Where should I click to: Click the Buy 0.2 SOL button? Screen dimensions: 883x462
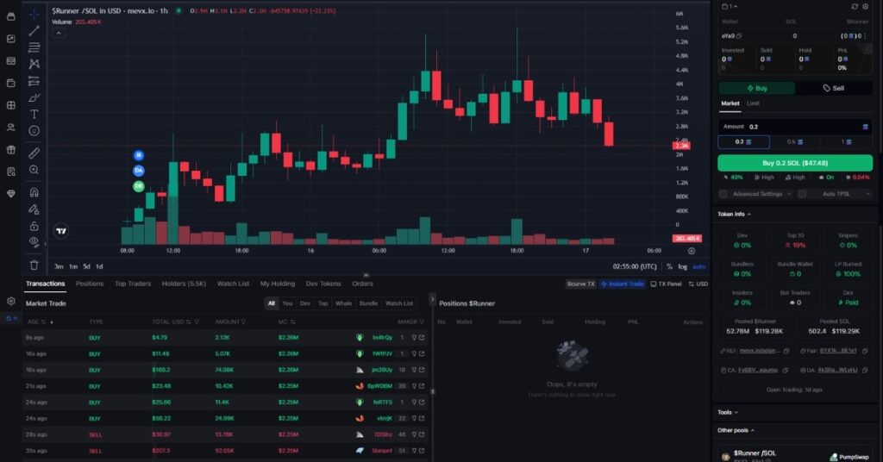tap(794, 163)
